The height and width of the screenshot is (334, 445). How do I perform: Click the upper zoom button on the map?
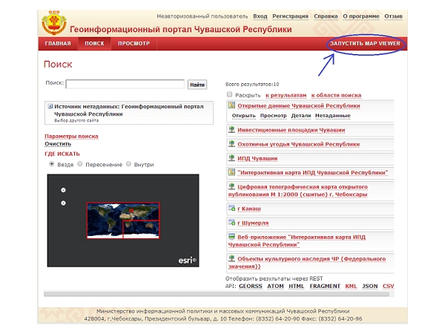(63, 190)
